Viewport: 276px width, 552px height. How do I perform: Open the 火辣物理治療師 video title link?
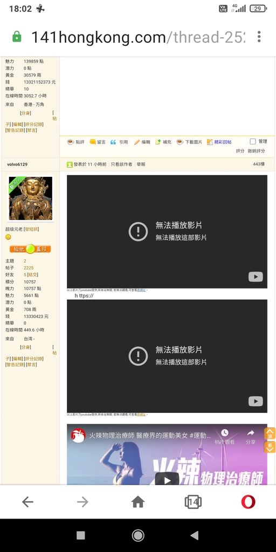pos(150,435)
